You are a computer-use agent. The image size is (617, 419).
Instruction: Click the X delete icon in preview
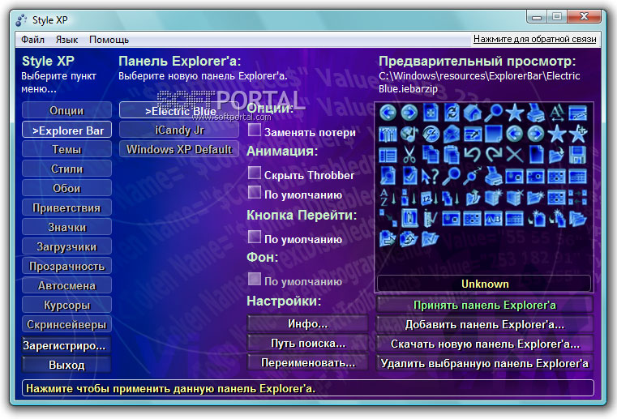coord(515,155)
